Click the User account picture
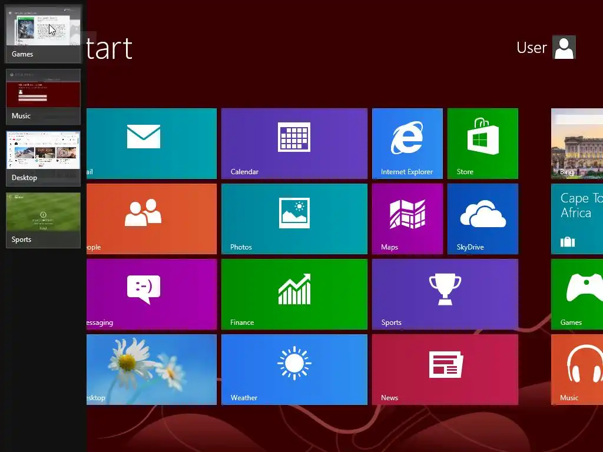The image size is (603, 452). [564, 47]
